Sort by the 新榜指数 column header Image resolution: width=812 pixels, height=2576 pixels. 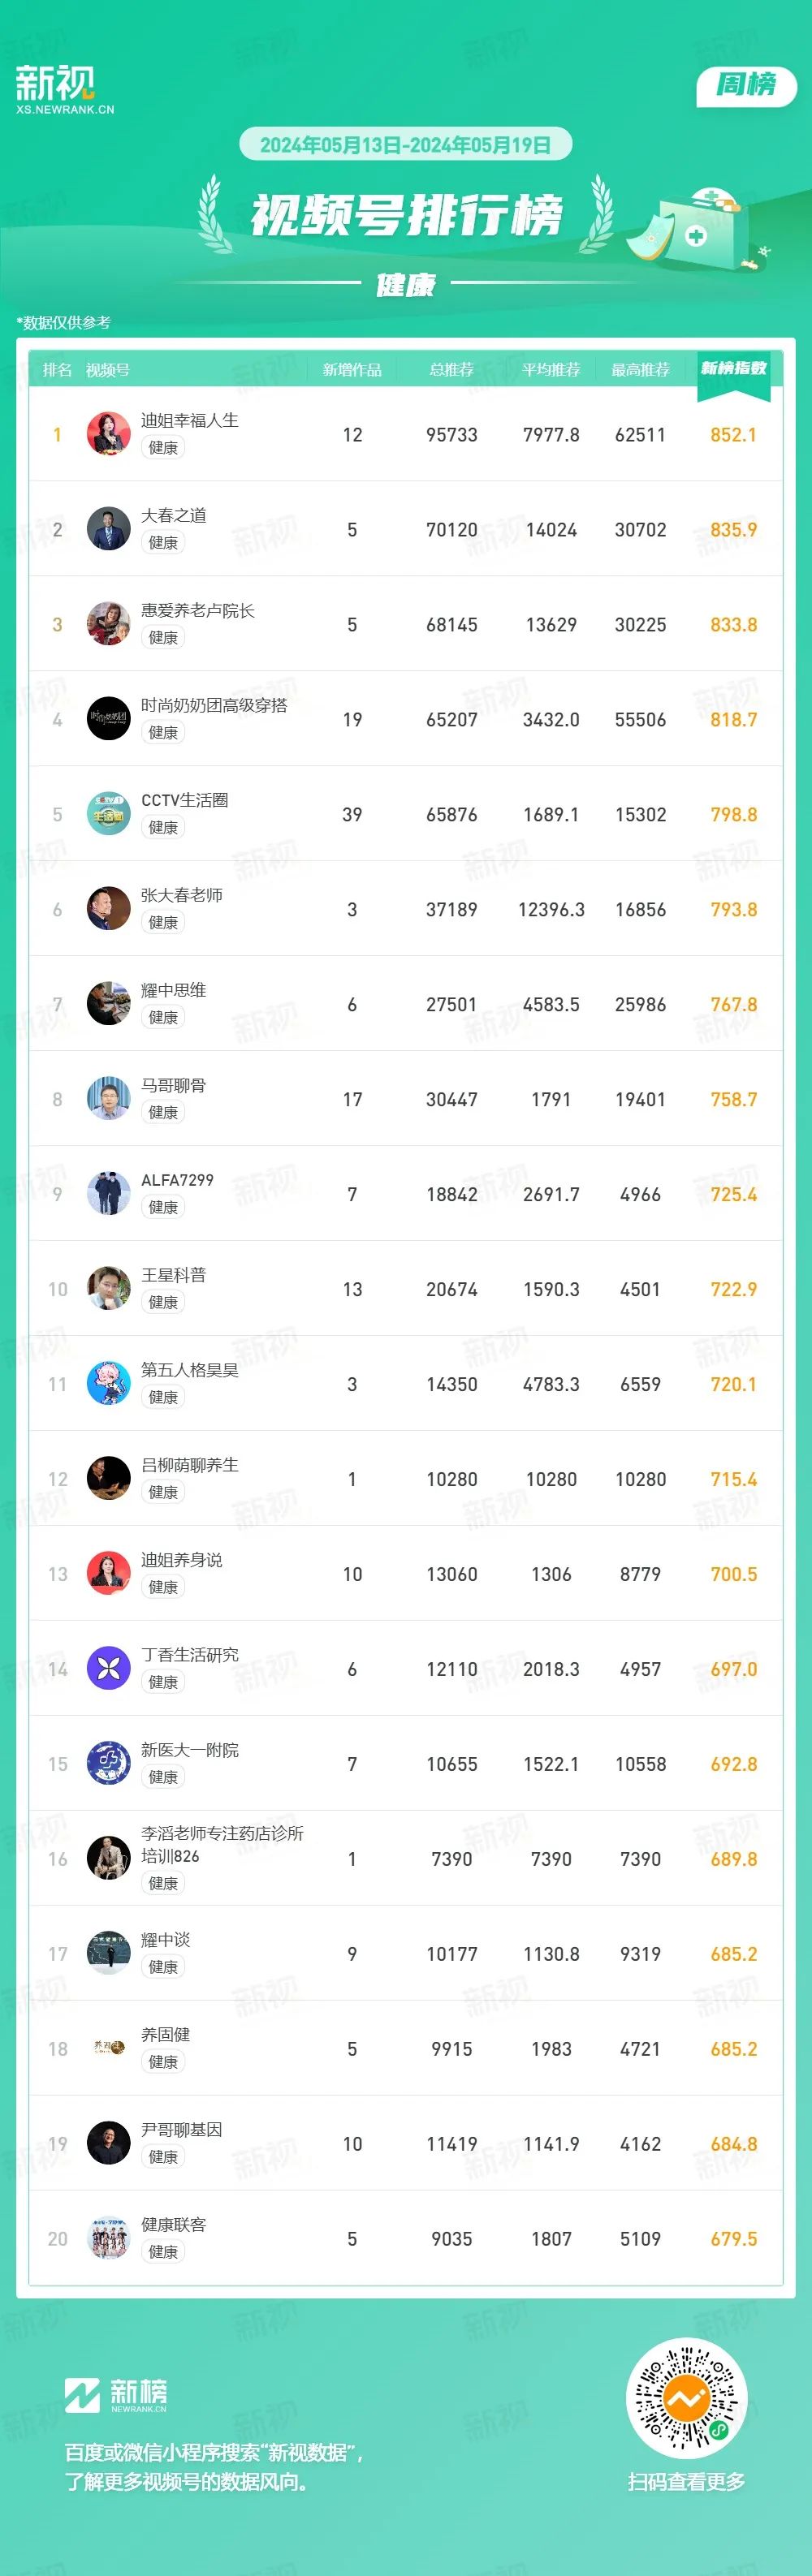tap(733, 368)
